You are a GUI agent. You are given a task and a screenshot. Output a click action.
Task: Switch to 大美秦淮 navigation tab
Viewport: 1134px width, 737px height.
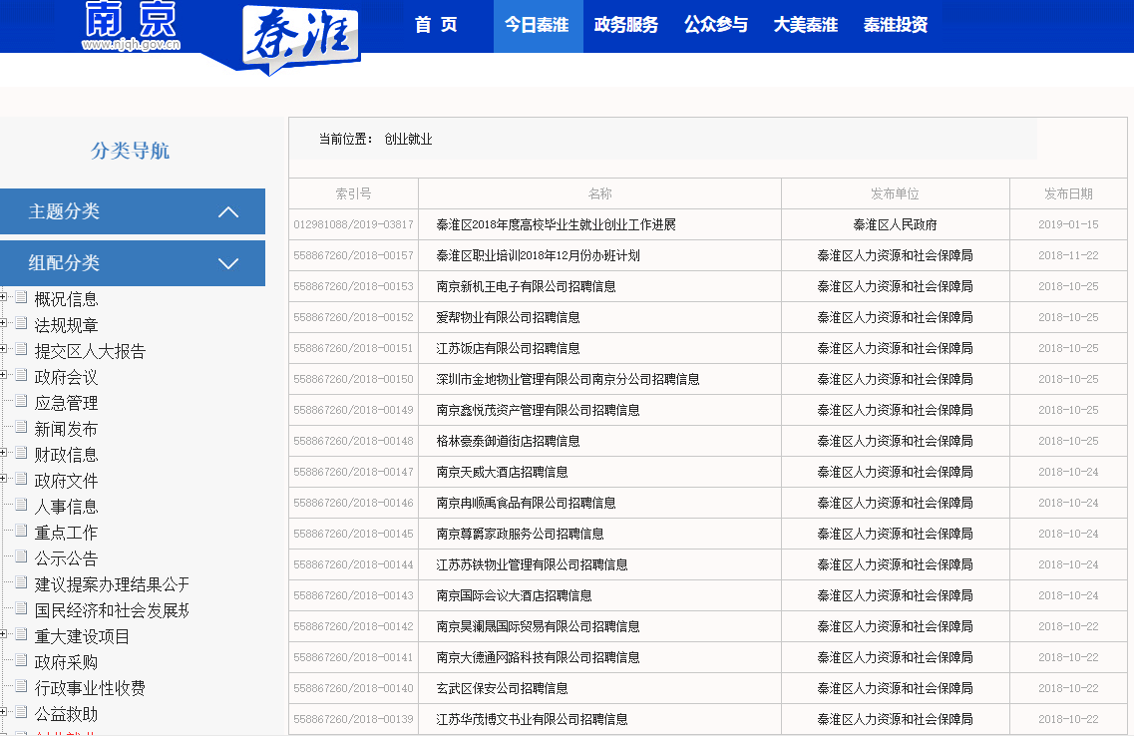805,25
